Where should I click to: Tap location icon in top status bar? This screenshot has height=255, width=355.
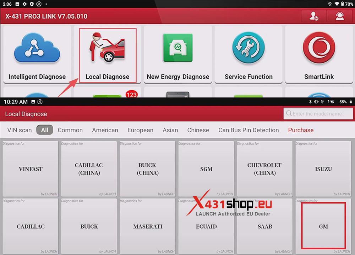point(330,4)
